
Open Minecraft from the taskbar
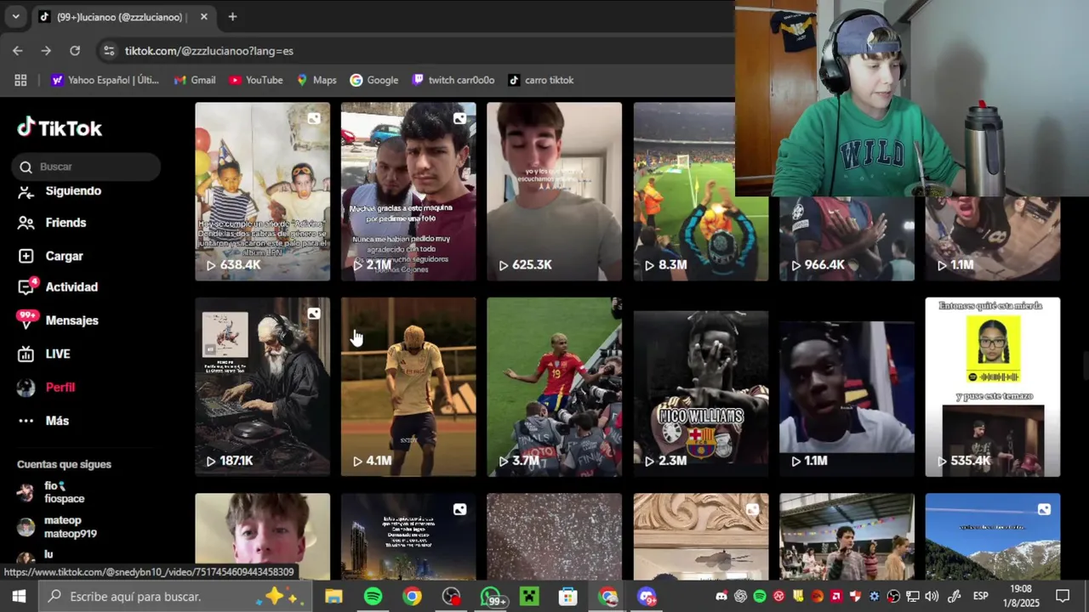click(x=529, y=597)
